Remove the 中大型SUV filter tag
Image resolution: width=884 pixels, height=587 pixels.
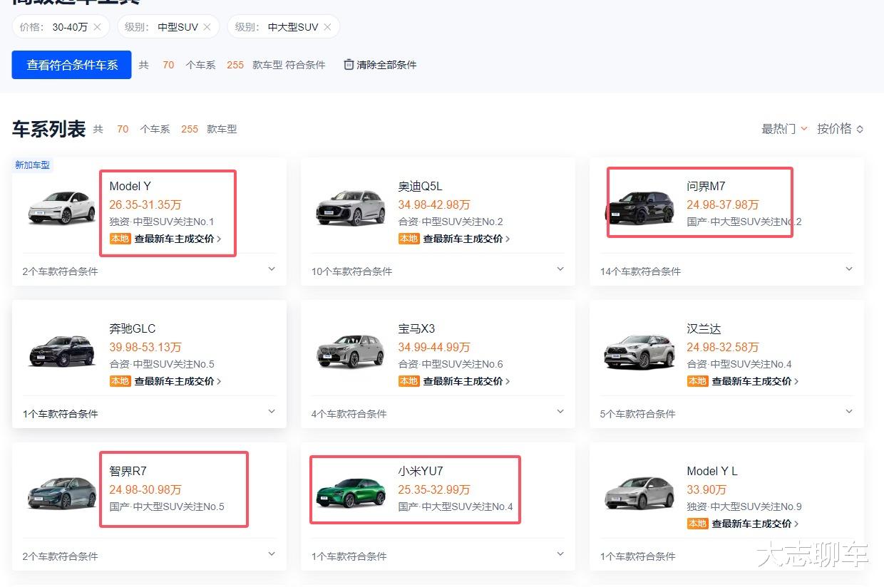click(x=327, y=27)
